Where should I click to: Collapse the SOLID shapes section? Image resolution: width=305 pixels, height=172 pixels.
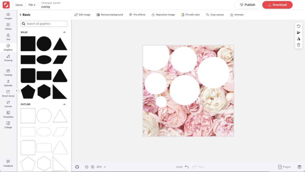point(65,32)
